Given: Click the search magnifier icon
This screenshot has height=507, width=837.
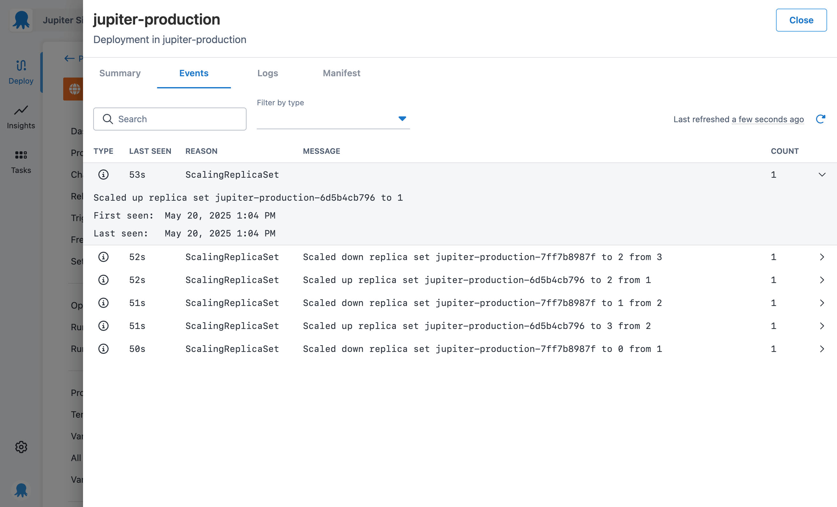Looking at the screenshot, I should [x=108, y=119].
